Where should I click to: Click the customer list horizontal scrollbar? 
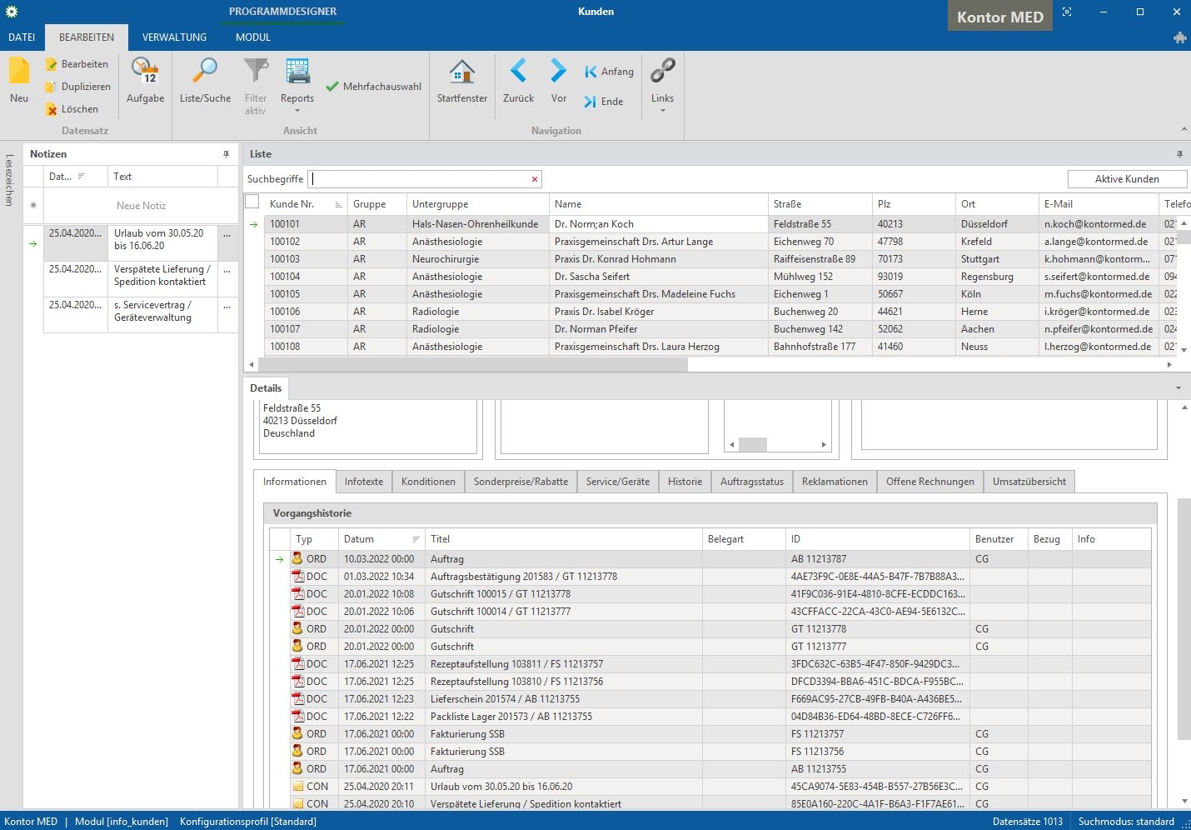(473, 364)
